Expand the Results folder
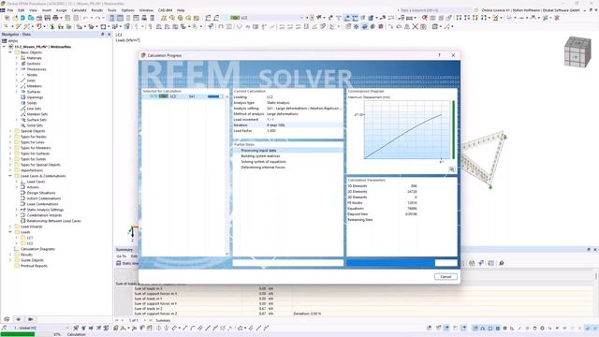 tap(10, 255)
